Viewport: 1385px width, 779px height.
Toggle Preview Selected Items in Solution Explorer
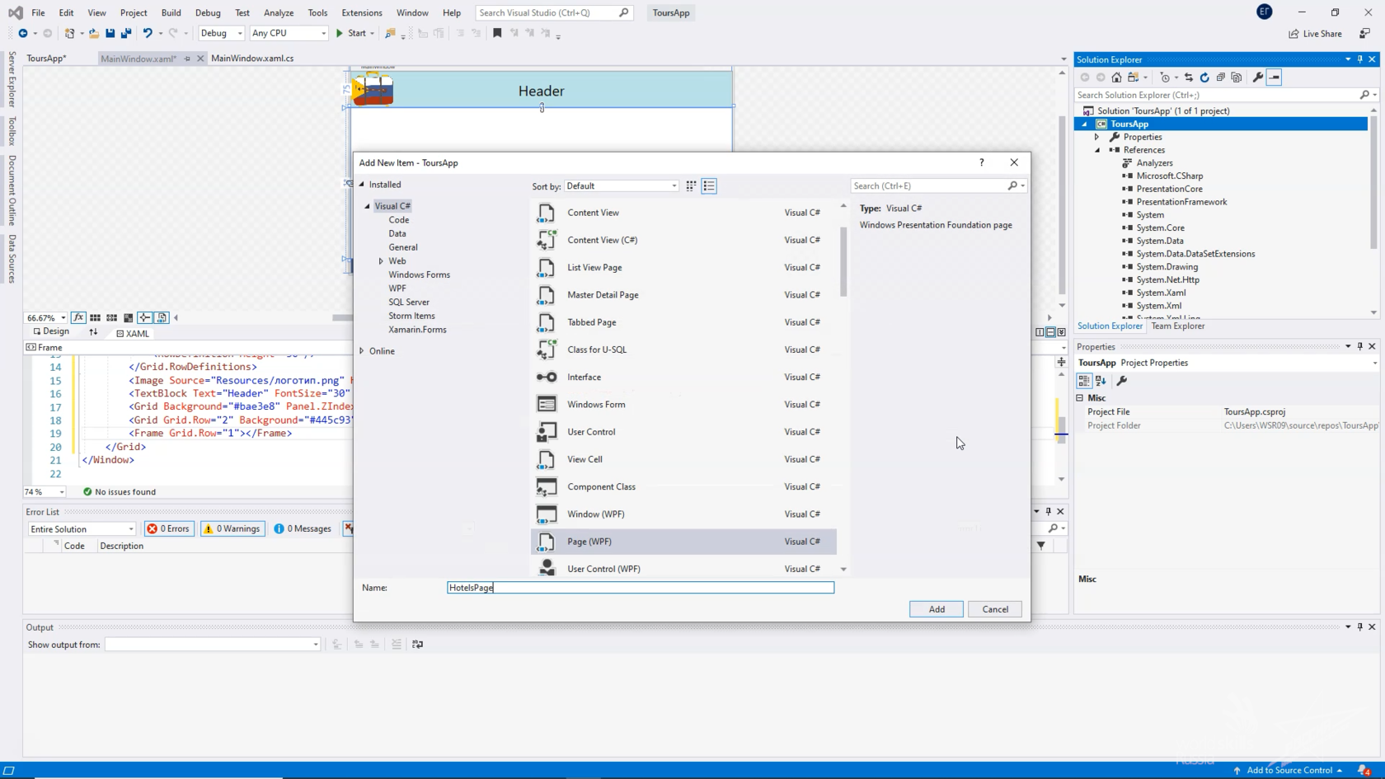[x=1275, y=77]
